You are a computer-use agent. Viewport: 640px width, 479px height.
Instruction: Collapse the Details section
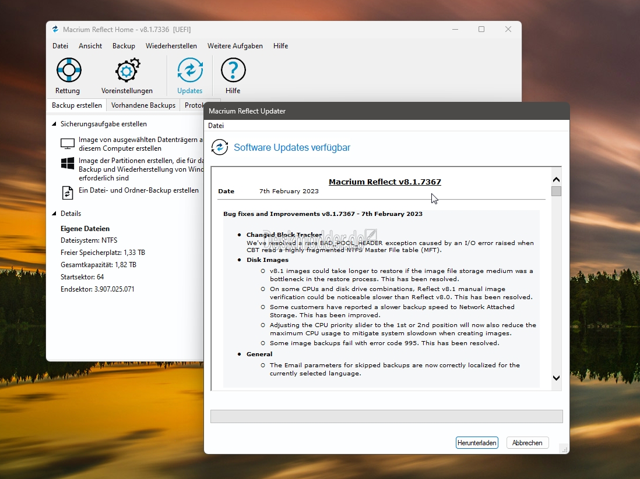click(x=54, y=214)
